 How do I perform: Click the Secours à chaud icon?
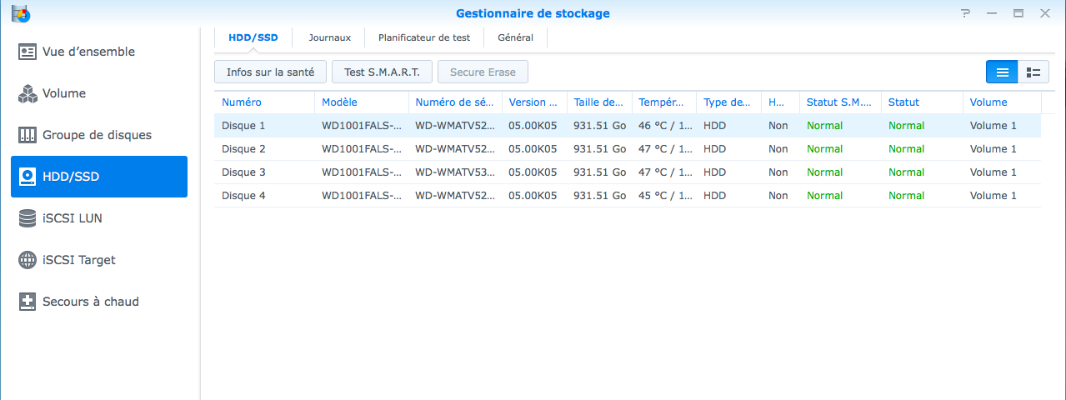tap(28, 302)
